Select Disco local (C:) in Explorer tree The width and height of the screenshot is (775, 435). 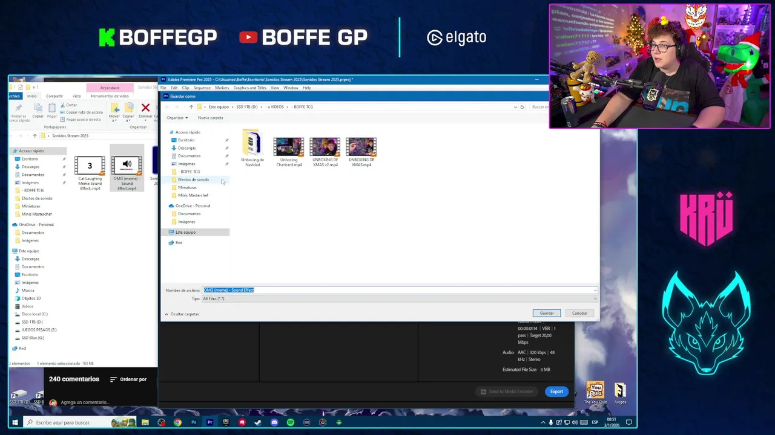(34, 314)
